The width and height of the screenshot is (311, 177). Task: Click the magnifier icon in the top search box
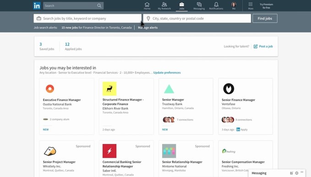coord(99,6)
